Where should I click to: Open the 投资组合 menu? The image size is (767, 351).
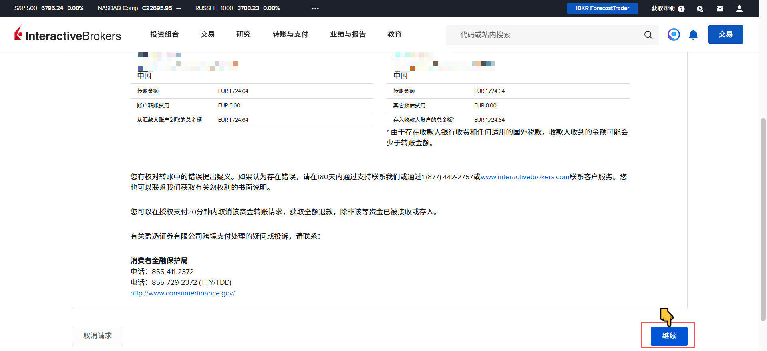pyautogui.click(x=164, y=34)
